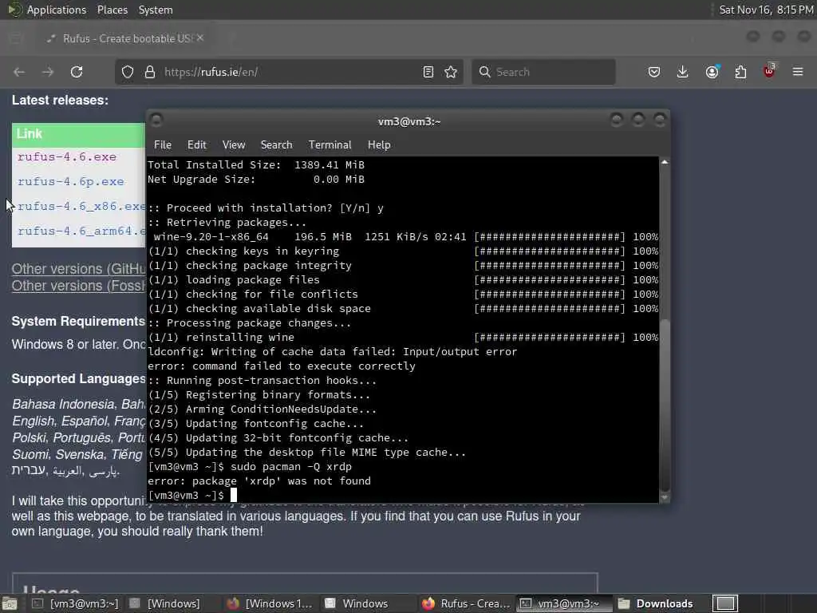Image resolution: width=817 pixels, height=613 pixels.
Task: Open the extensions puzzle icon
Action: [x=740, y=72]
